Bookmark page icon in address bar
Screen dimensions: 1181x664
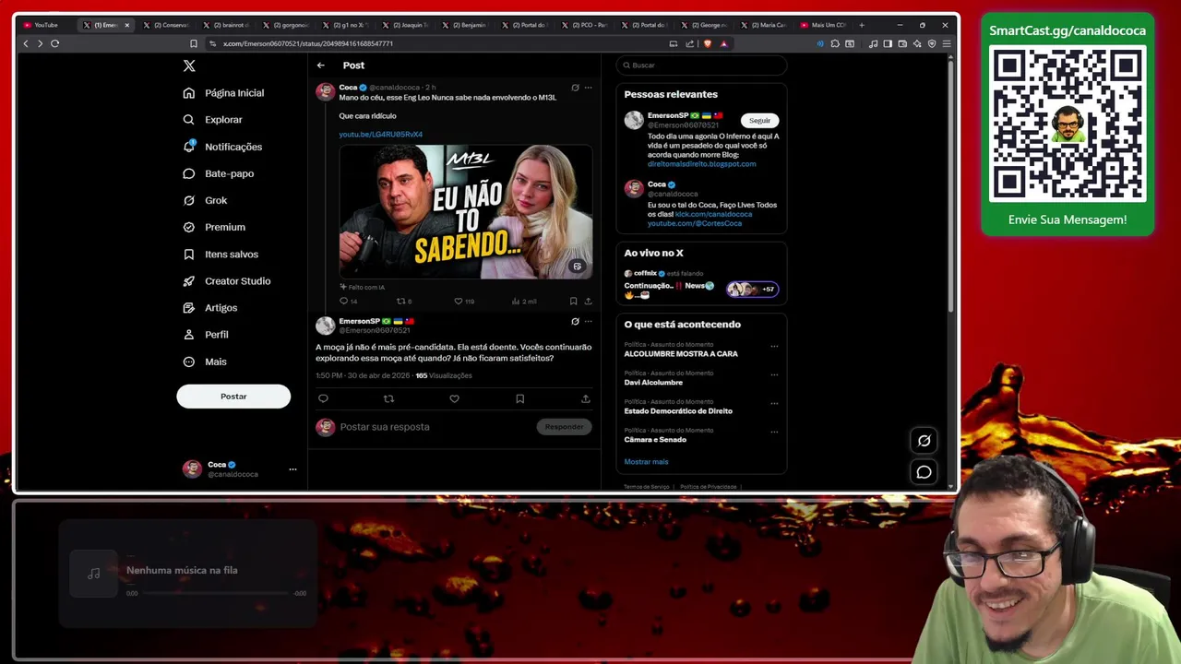tap(193, 43)
